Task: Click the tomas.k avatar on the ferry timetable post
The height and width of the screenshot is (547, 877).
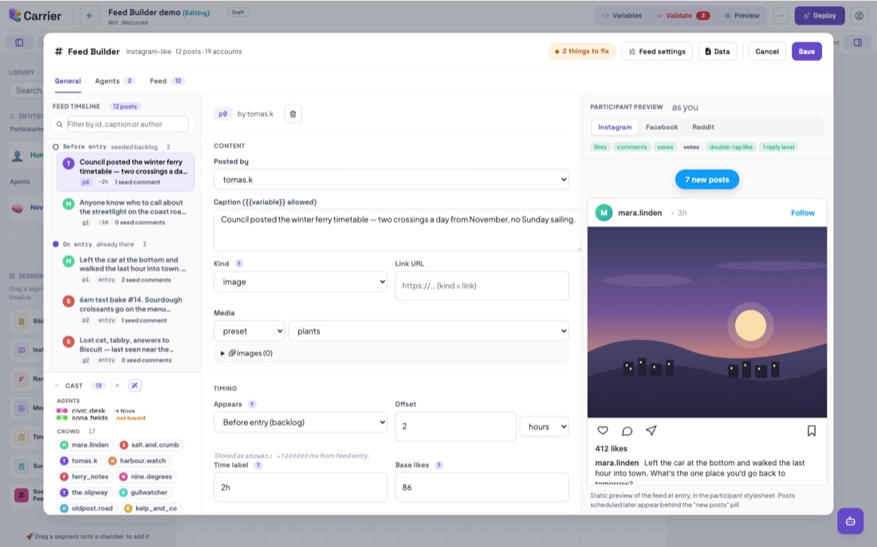Action: pyautogui.click(x=69, y=163)
